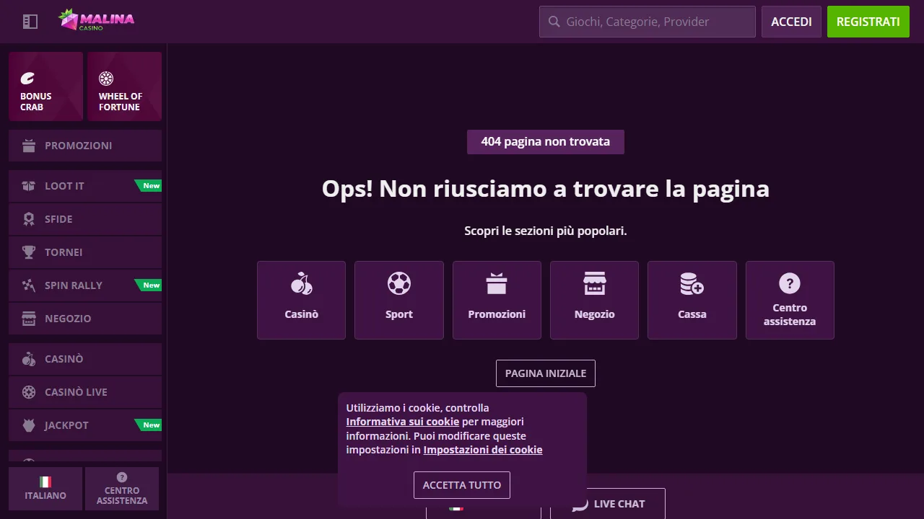
Task: Click the soccer ball icon in the Sport card
Action: [399, 283]
